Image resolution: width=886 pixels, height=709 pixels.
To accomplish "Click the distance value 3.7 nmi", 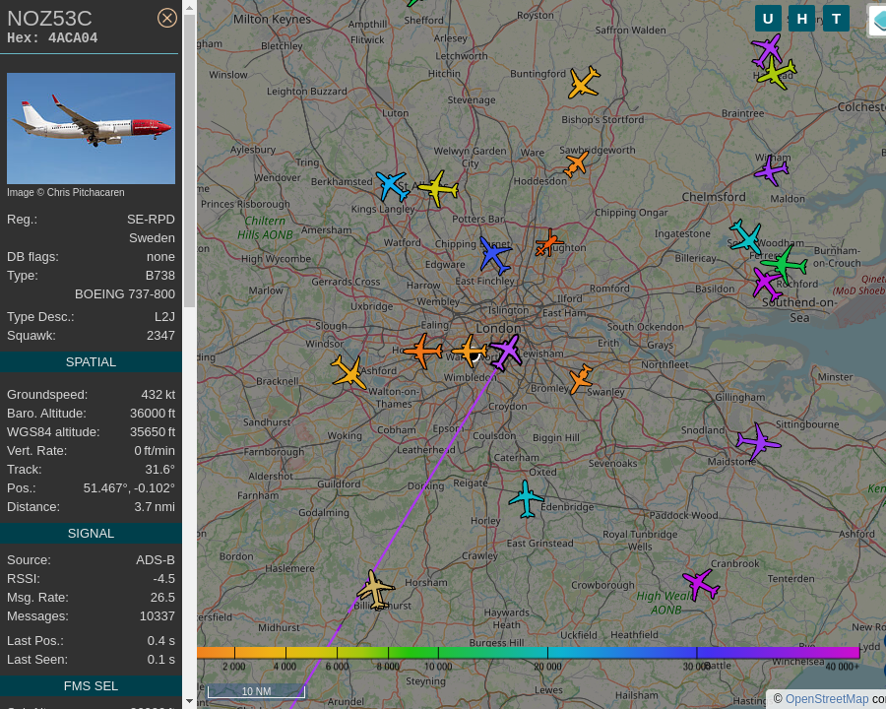I will 155,506.
